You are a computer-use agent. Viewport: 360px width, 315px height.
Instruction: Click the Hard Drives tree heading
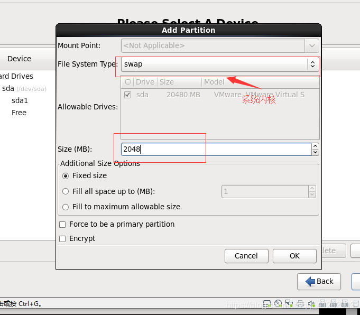[16, 76]
